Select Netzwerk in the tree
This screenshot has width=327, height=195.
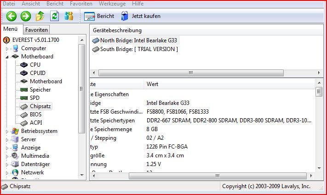tap(33, 172)
